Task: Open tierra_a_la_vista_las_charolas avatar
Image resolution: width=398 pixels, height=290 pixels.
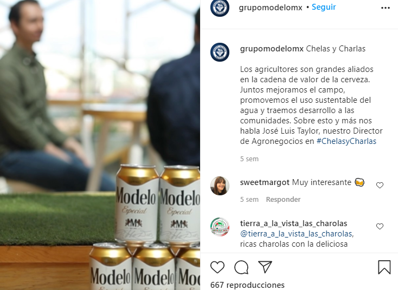Action: pyautogui.click(x=220, y=227)
